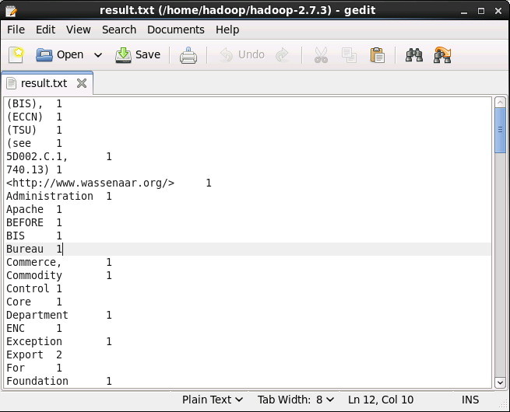Click the line "Export 2"
The height and width of the screenshot is (412, 510).
(34, 354)
